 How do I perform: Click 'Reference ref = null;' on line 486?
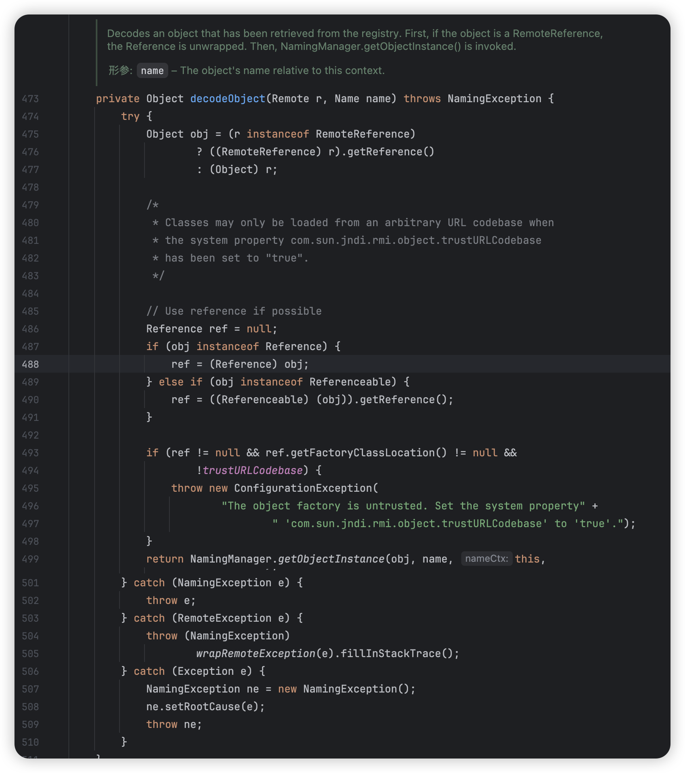click(x=212, y=329)
